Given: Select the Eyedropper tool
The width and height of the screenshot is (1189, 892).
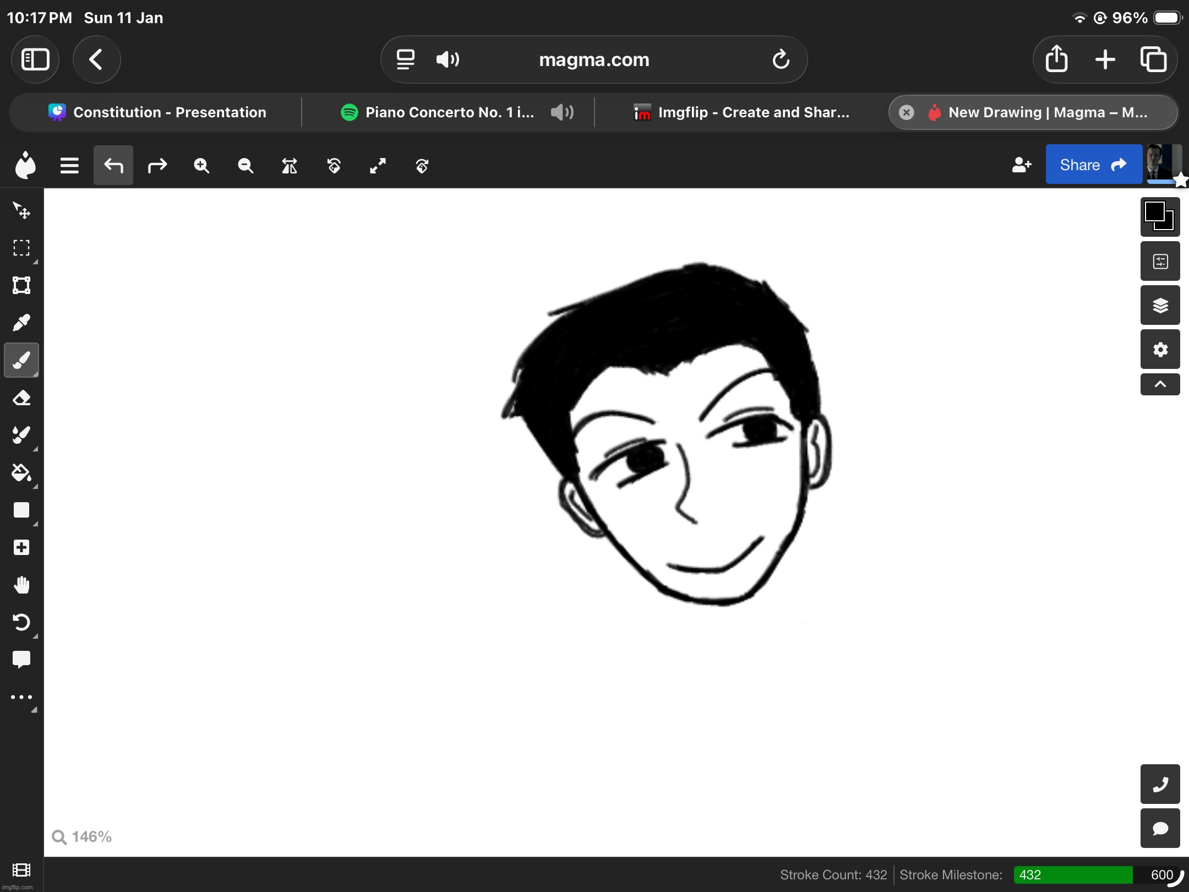Looking at the screenshot, I should click(x=21, y=322).
